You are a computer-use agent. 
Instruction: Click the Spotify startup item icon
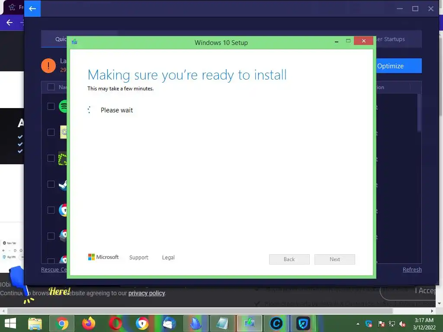63,106
